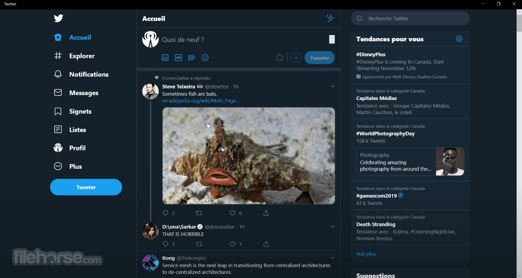Focus the Recherche Twitter search field

[x=410, y=18]
